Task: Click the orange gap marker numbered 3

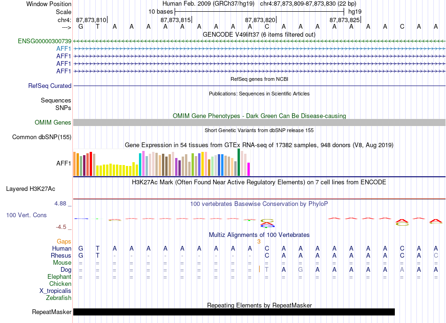Action: (x=259, y=242)
